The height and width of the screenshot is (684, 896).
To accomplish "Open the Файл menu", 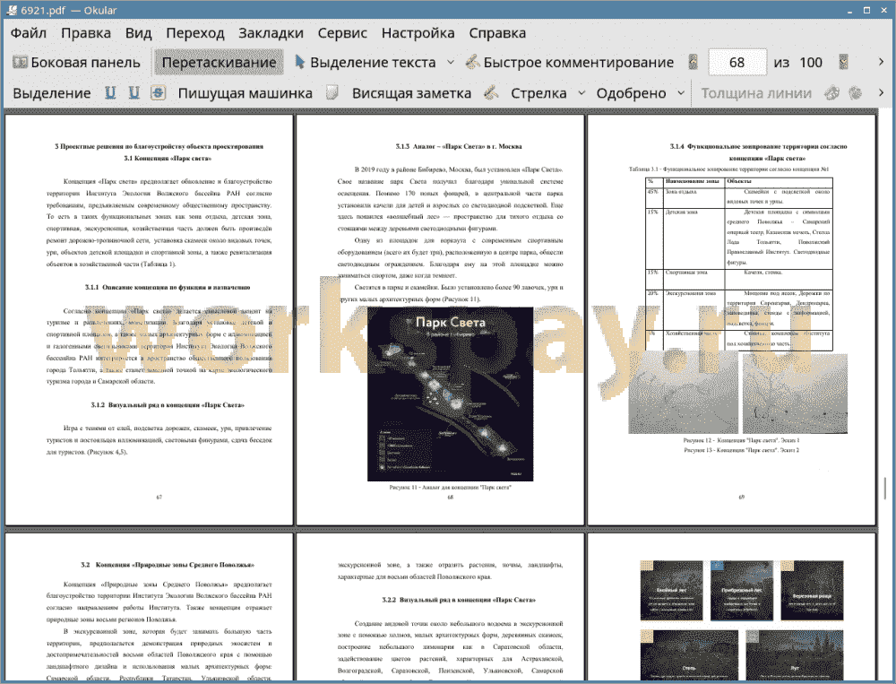I will [29, 33].
